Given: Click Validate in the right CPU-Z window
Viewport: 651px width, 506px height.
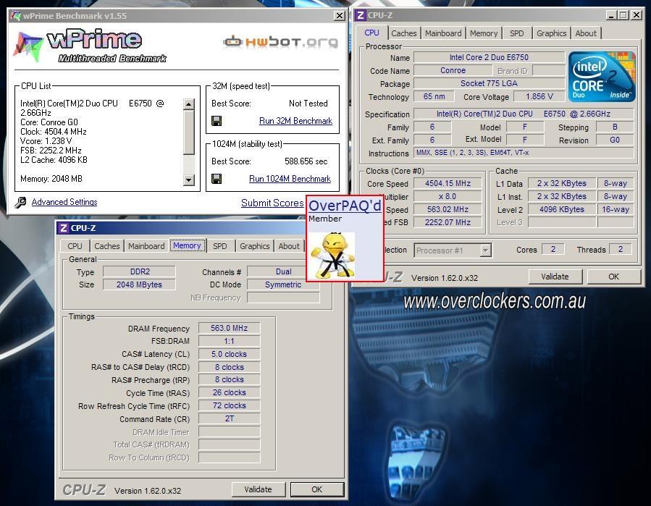Looking at the screenshot, I should pos(555,277).
